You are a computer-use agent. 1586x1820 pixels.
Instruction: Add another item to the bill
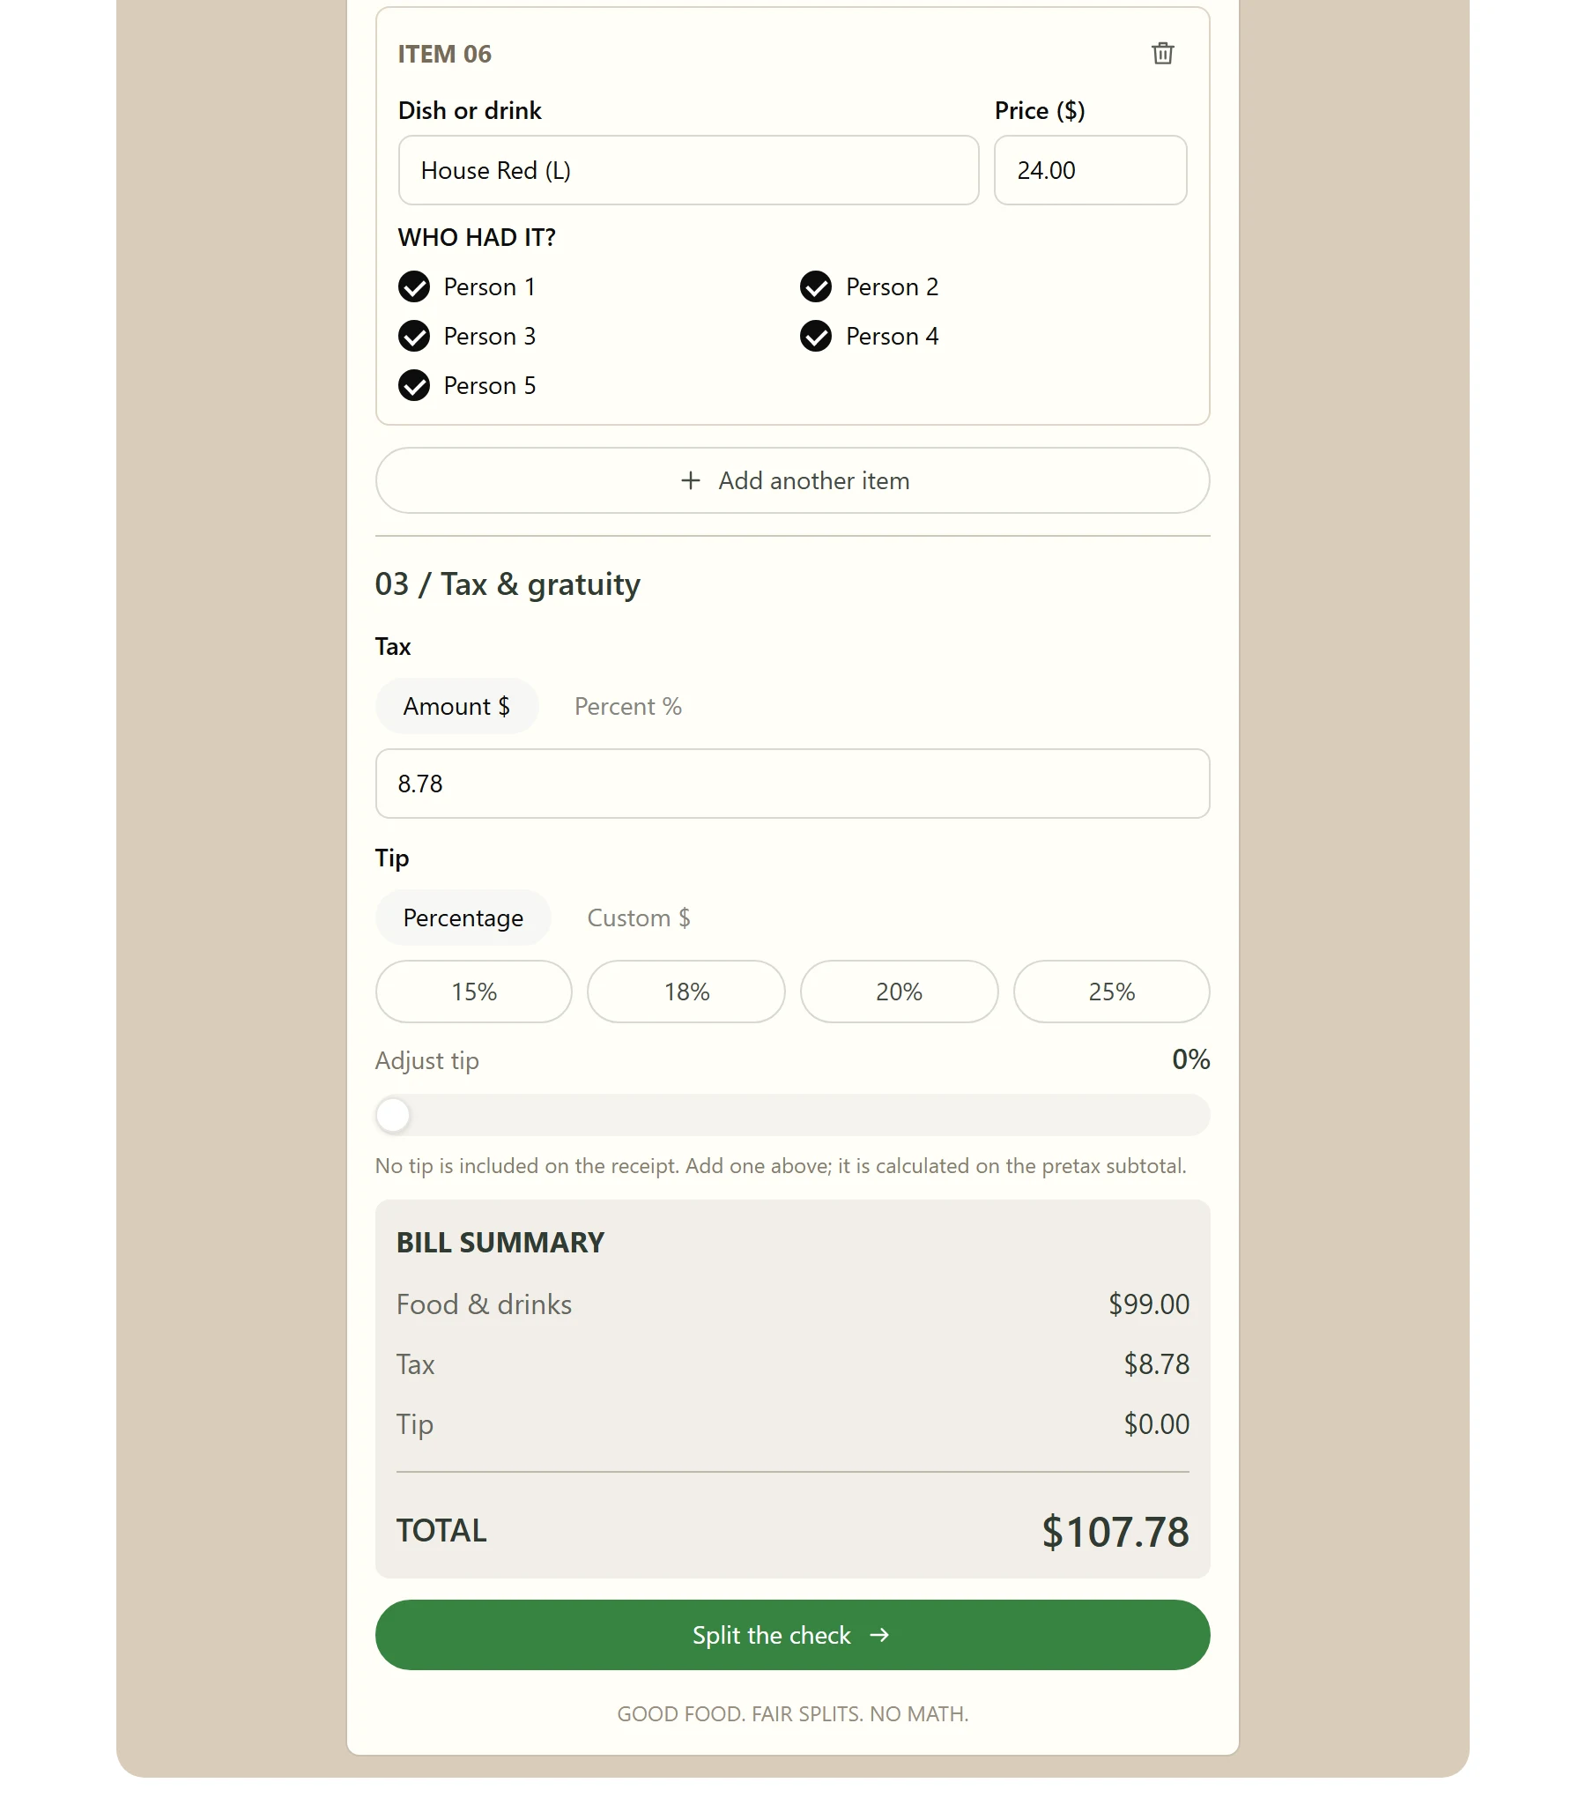tap(792, 480)
